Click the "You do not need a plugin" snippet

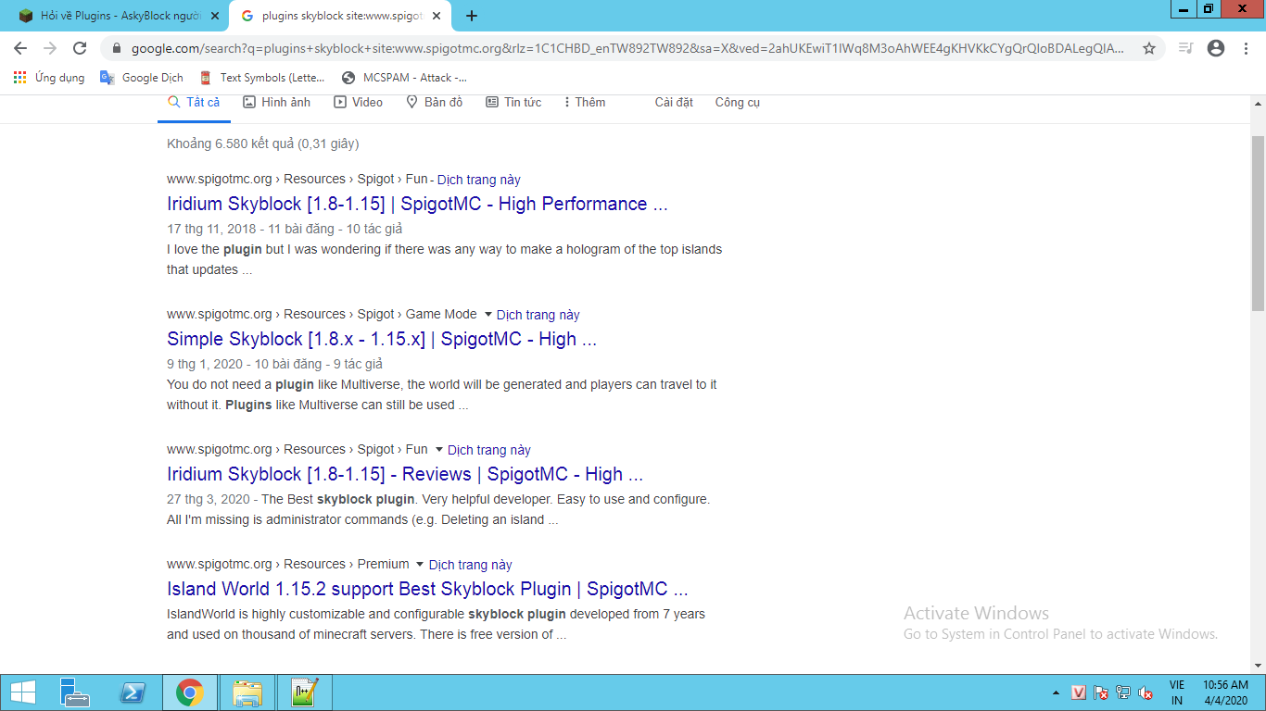point(442,394)
